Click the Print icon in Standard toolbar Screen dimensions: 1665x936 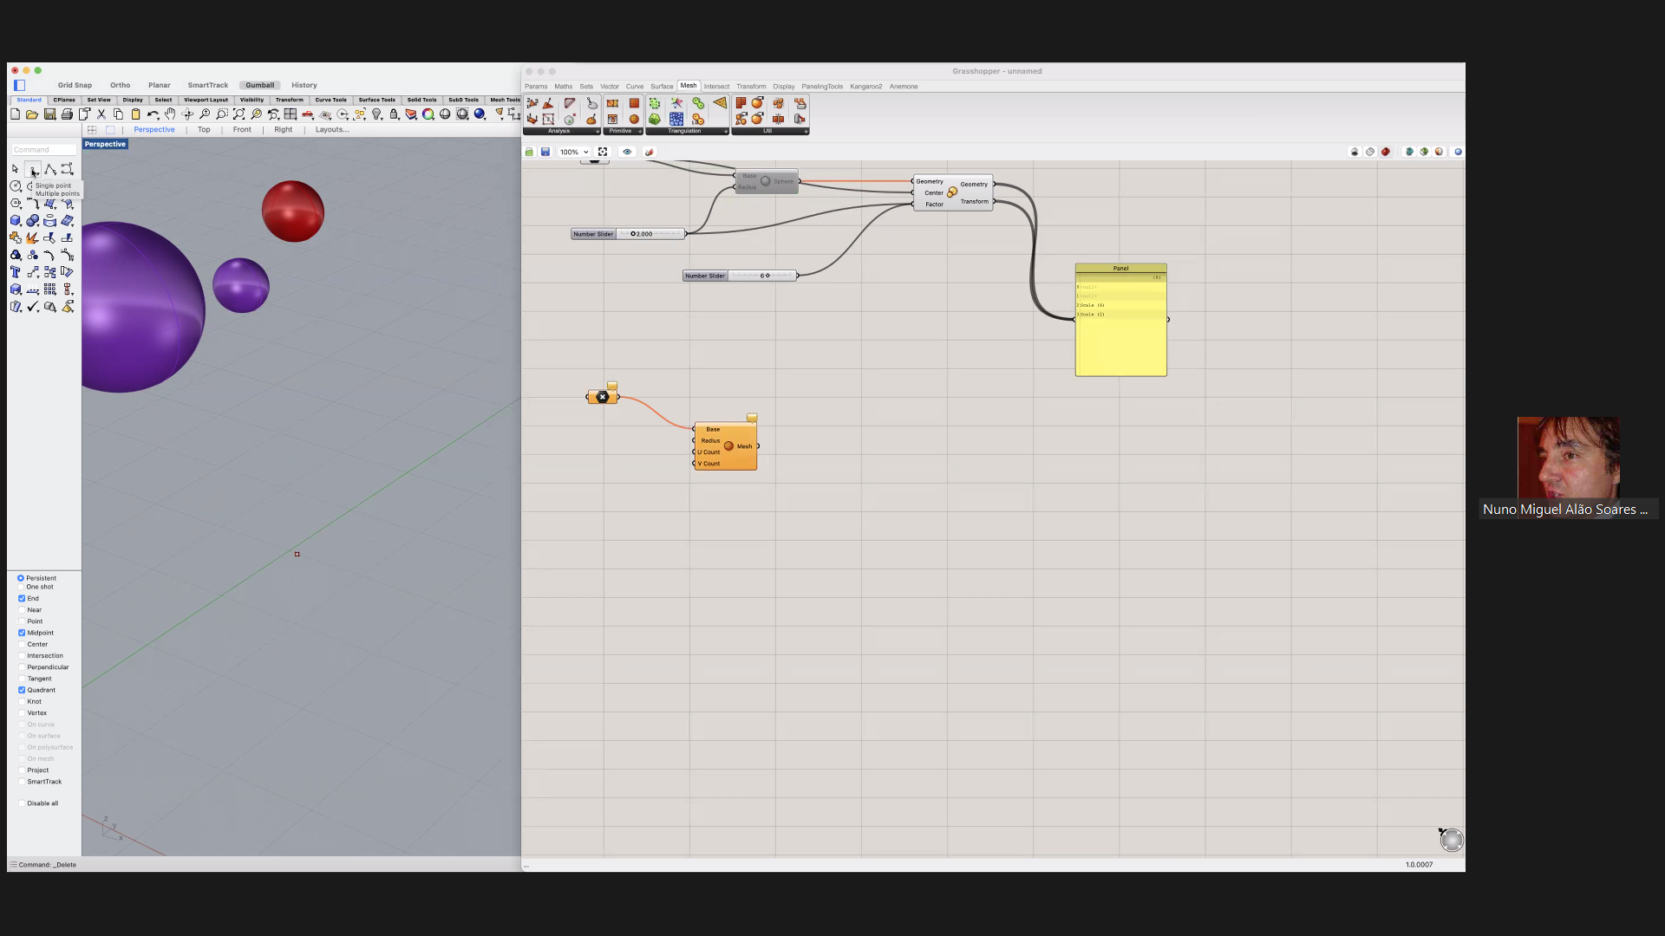point(67,114)
